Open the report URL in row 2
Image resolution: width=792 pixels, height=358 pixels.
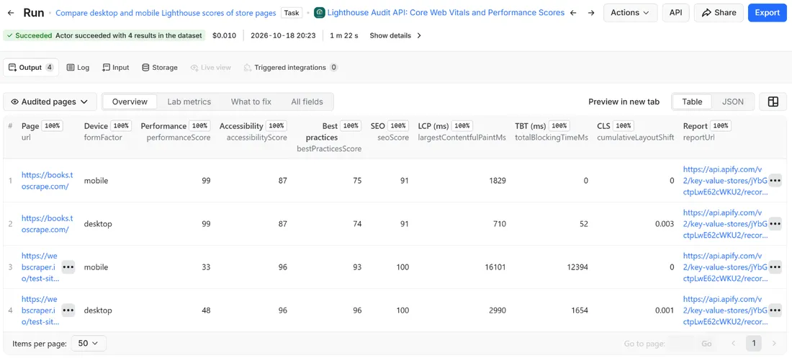(x=725, y=223)
